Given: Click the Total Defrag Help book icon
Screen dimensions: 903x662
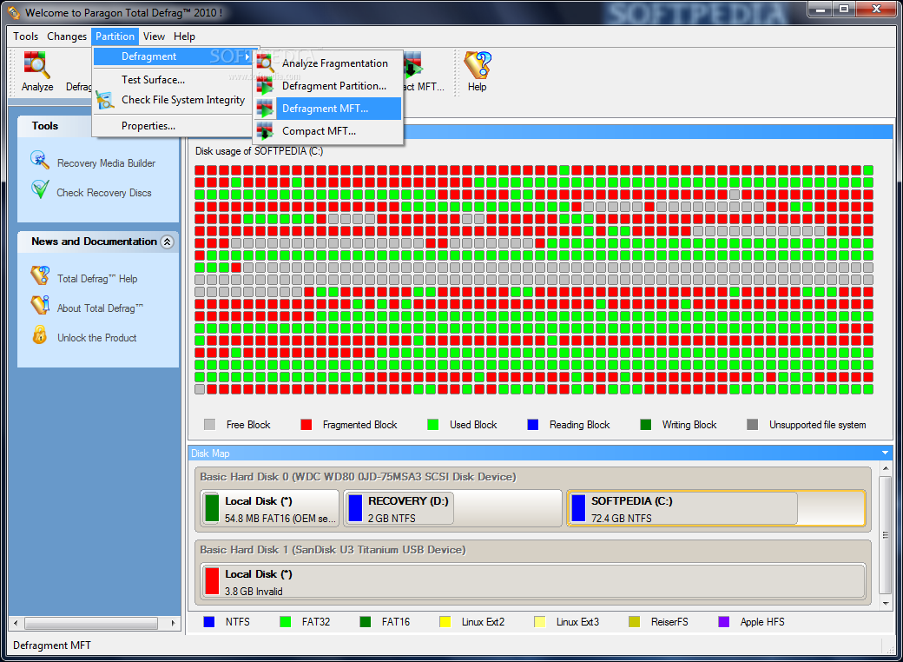Looking at the screenshot, I should [x=40, y=275].
